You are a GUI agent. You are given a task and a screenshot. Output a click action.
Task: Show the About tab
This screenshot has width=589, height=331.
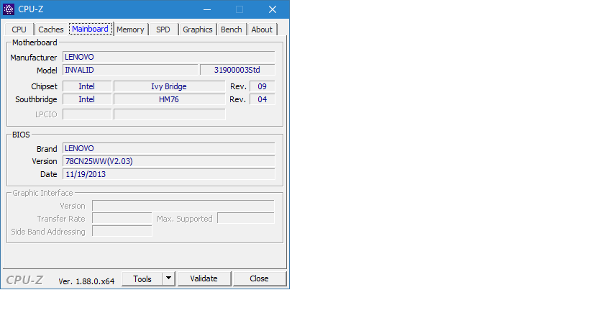(x=262, y=30)
